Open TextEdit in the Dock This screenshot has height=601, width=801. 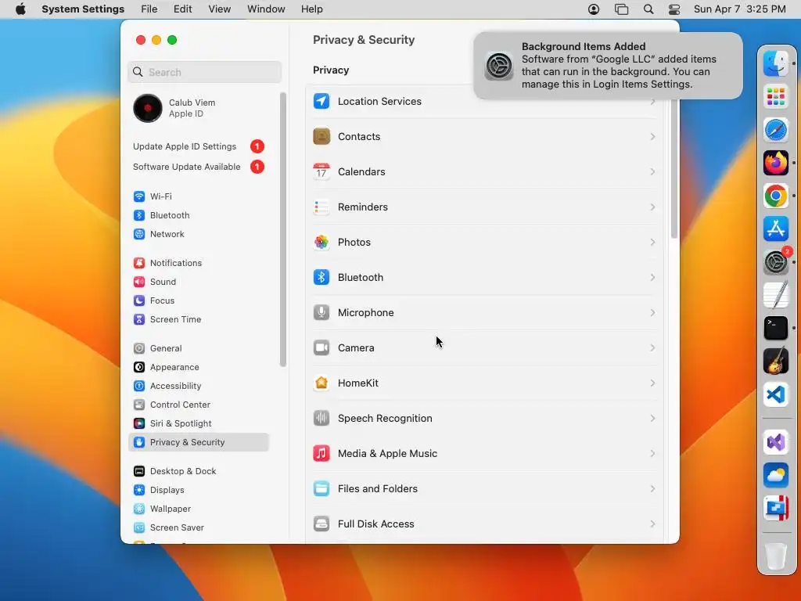[x=775, y=295]
